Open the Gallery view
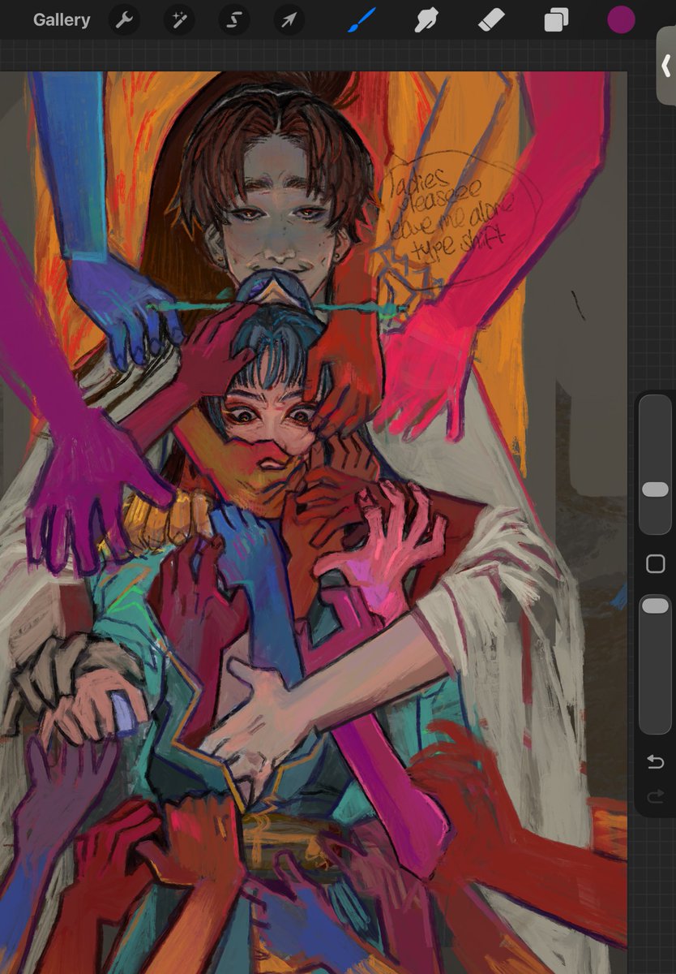The width and height of the screenshot is (676, 974). click(62, 20)
